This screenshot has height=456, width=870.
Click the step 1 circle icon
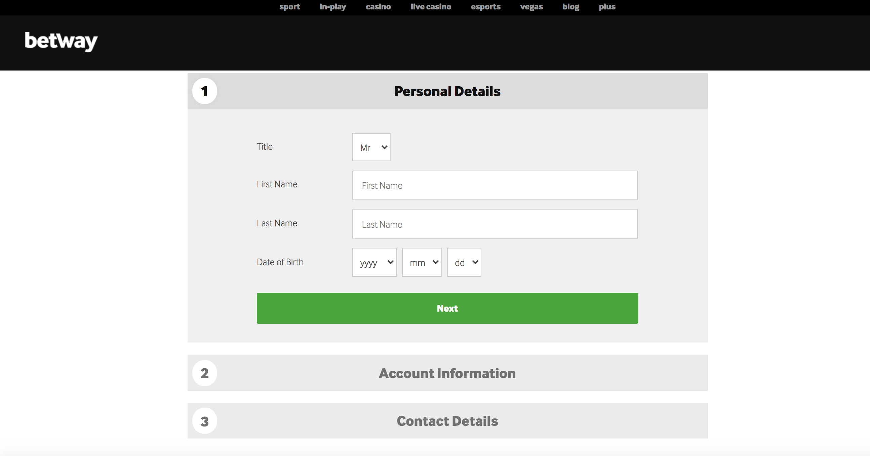click(204, 91)
